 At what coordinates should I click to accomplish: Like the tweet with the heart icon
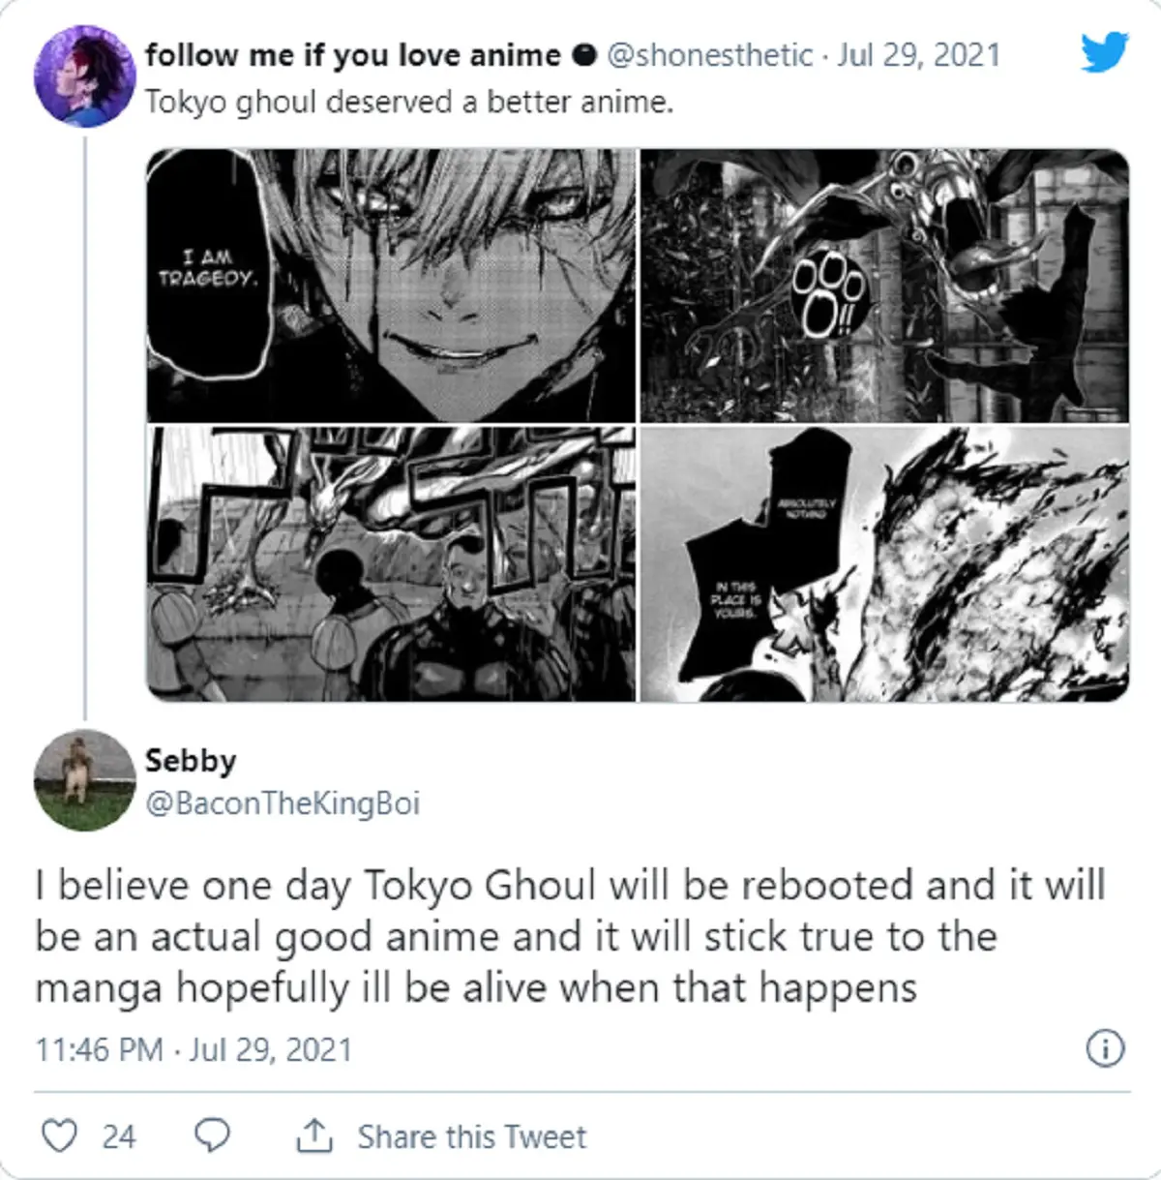[x=60, y=1135]
